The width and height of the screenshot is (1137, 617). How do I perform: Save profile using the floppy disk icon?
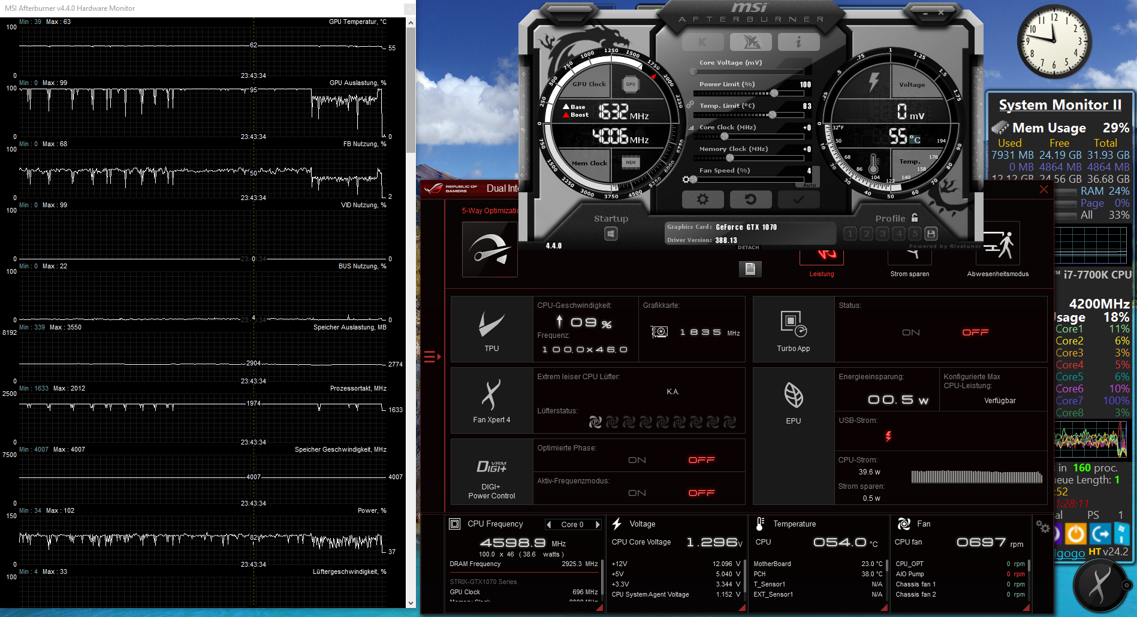tap(931, 234)
